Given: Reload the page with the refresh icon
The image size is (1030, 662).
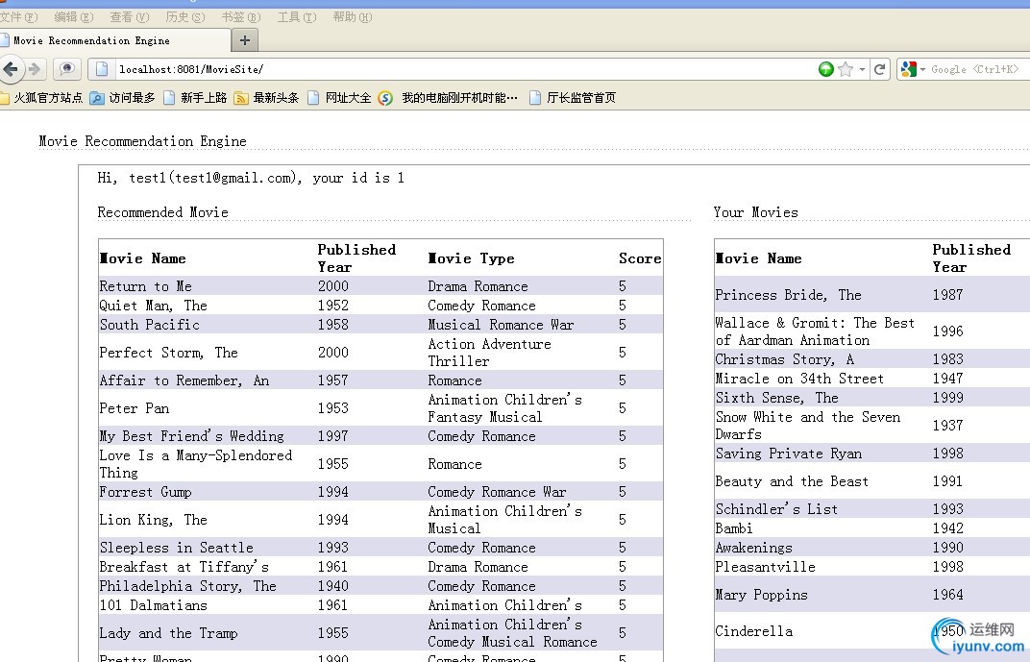Looking at the screenshot, I should 879,69.
